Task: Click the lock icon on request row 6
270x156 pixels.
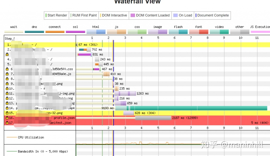Action: pyautogui.click(x=7, y=69)
